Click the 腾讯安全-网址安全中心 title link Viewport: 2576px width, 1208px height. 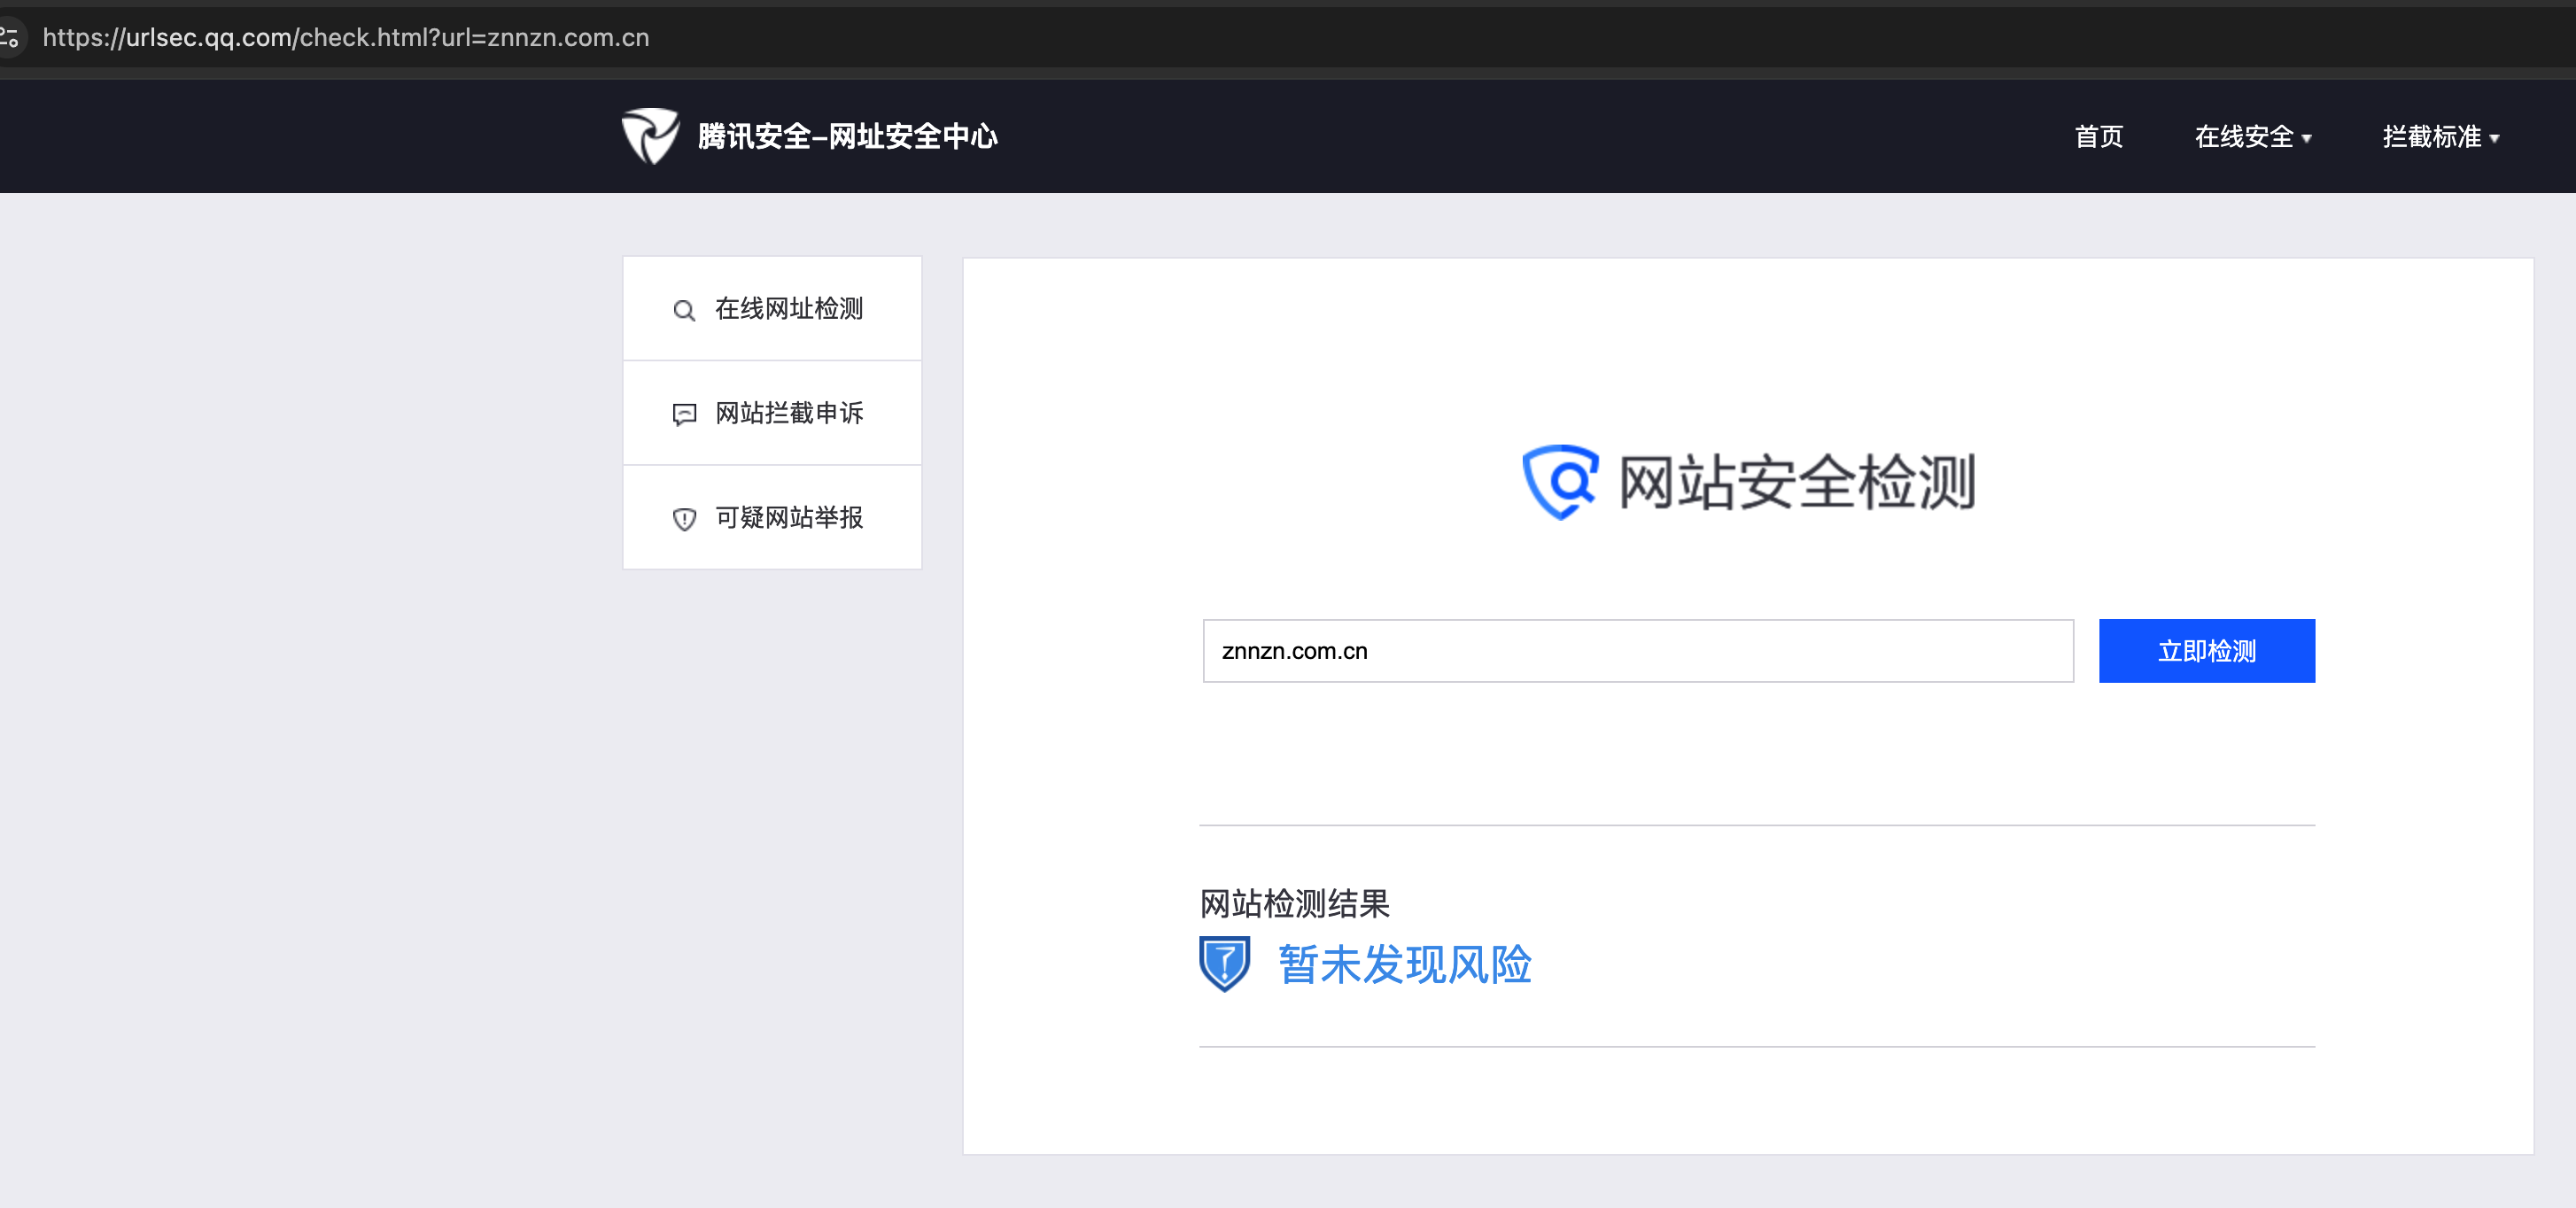tap(847, 136)
